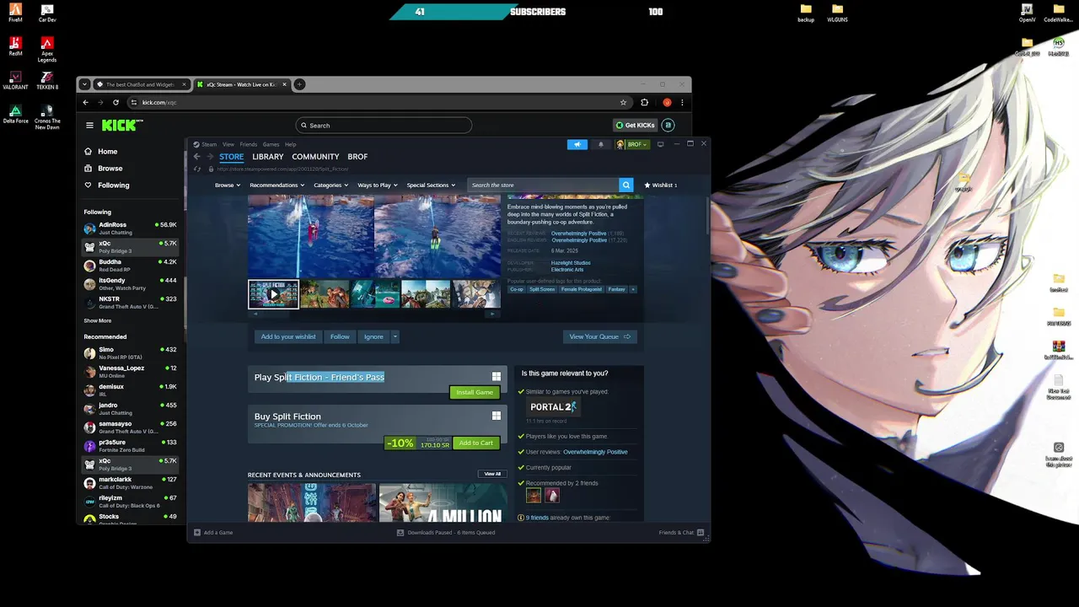Click the Steam store search magnifier button
The image size is (1079, 607).
[625, 185]
